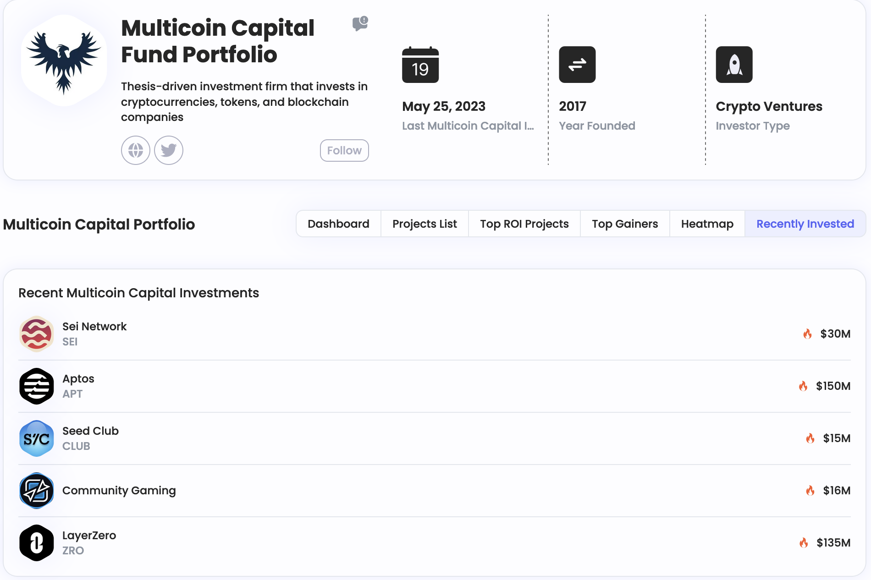Click the truncated Last Multicoin Capital label
The width and height of the screenshot is (871, 580).
pyautogui.click(x=468, y=126)
